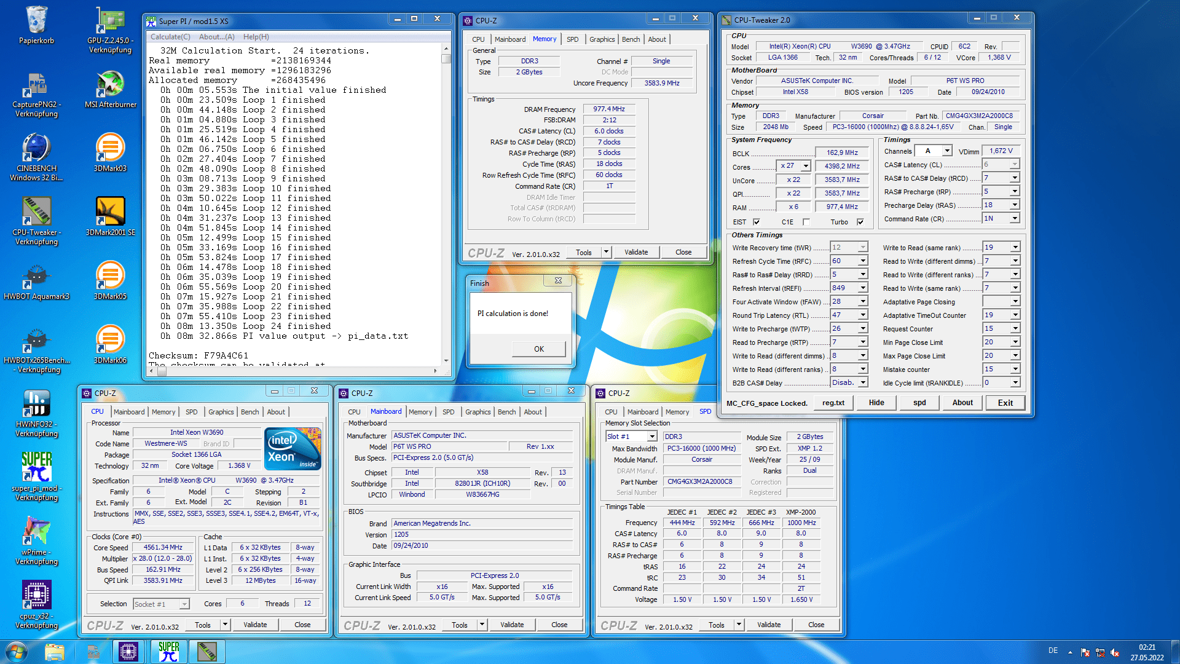Click the About button in CPU-Tweaker
The height and width of the screenshot is (664, 1180).
click(962, 403)
